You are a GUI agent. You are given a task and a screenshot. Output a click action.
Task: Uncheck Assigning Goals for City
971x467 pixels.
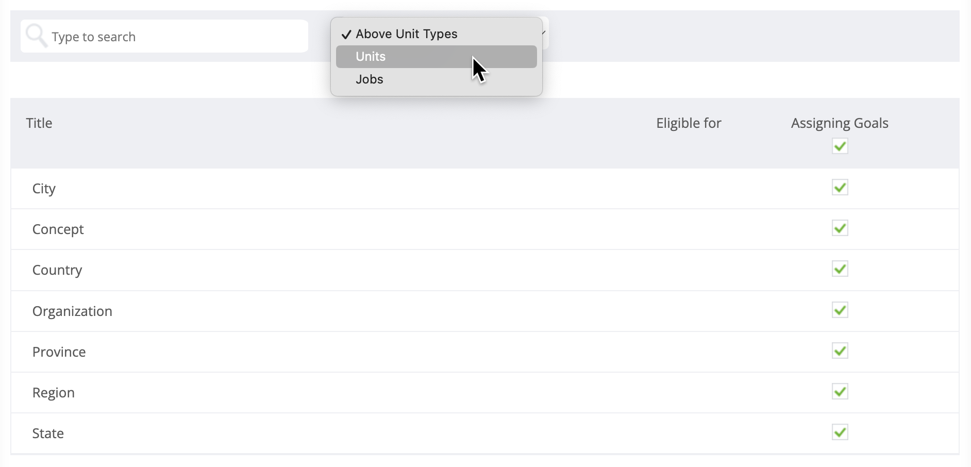(840, 187)
